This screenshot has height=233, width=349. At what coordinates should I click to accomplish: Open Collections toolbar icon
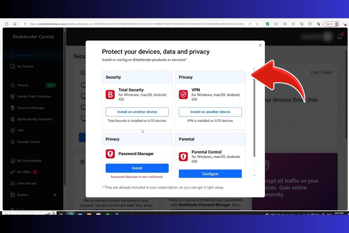(302, 24)
